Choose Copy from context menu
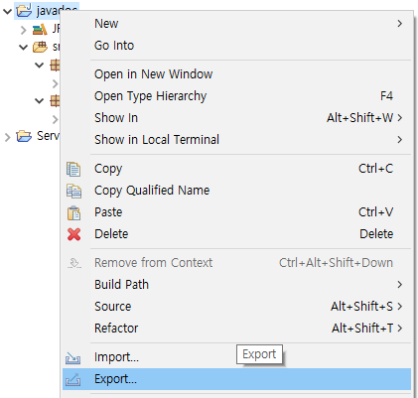 [x=237, y=169]
